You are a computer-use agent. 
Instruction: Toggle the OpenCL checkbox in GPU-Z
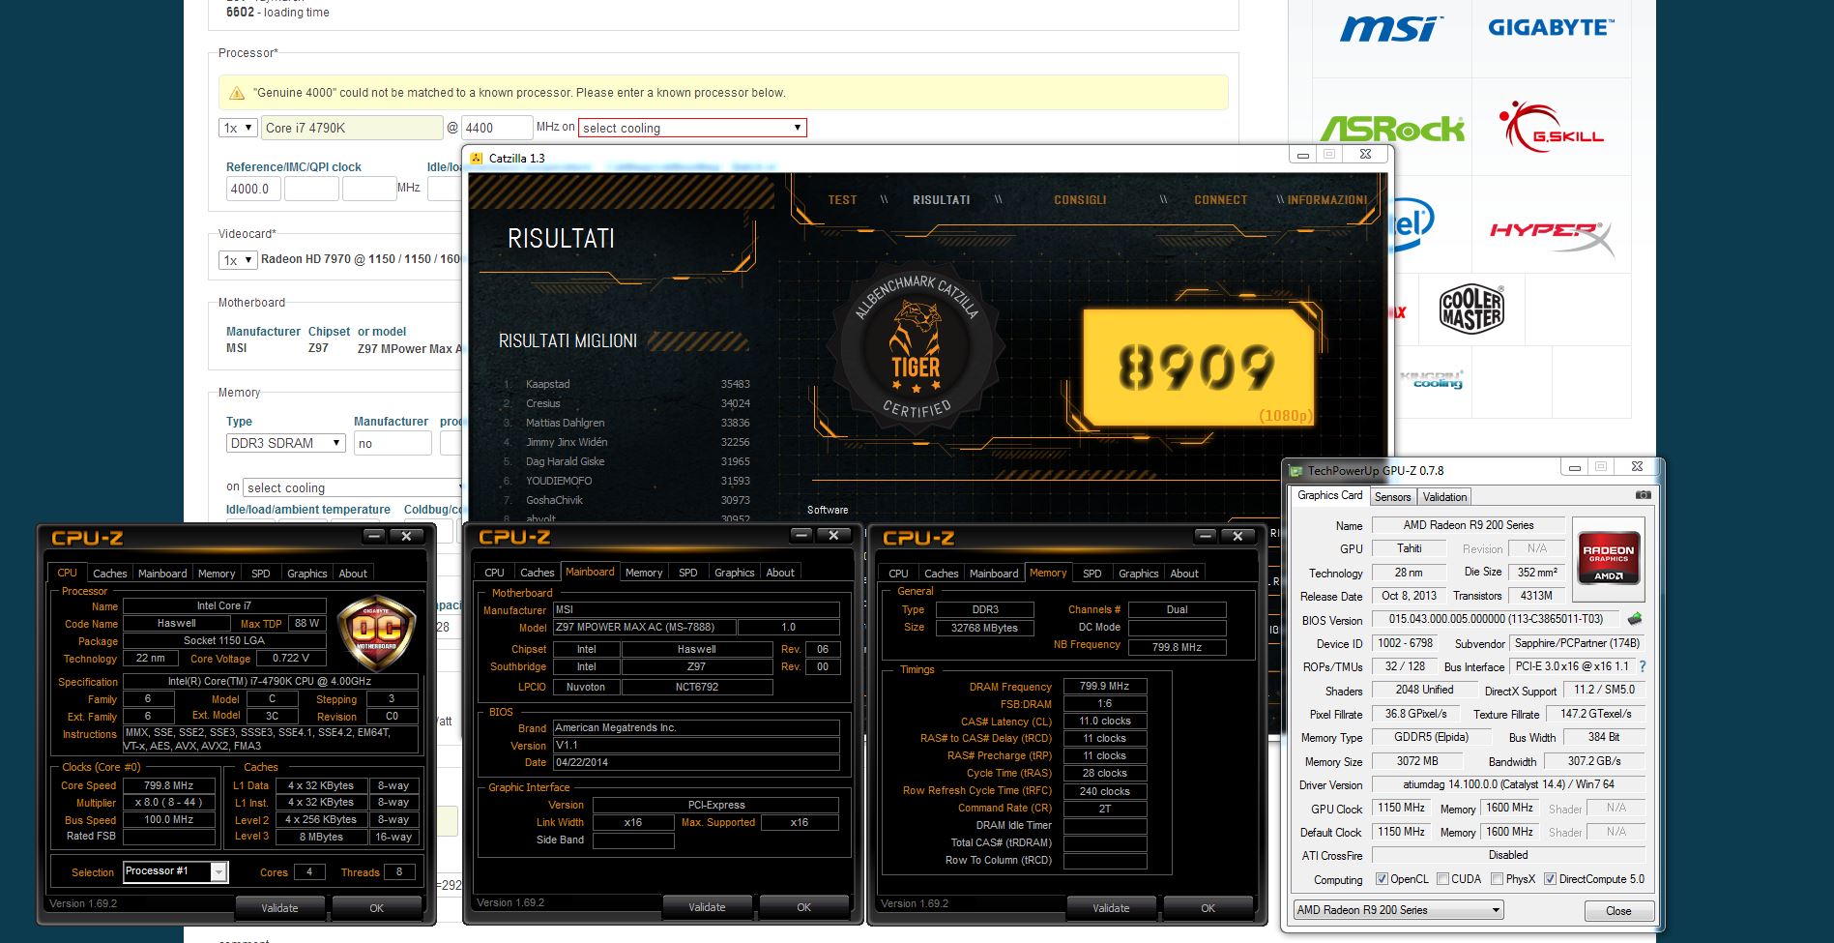pyautogui.click(x=1382, y=879)
